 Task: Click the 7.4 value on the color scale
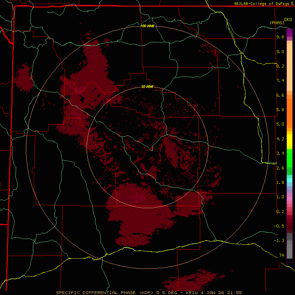point(280,81)
